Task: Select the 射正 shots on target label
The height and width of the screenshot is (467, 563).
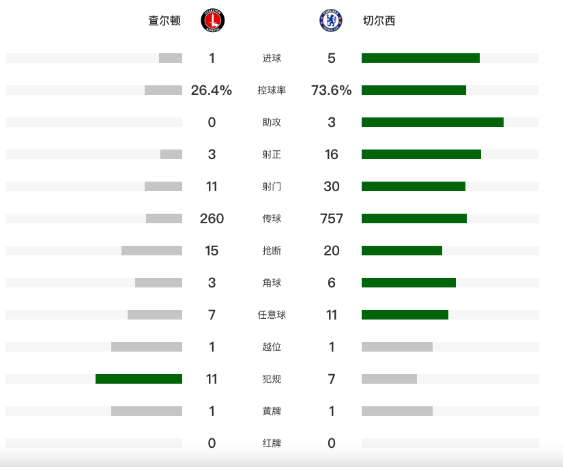Action: pyautogui.click(x=272, y=154)
